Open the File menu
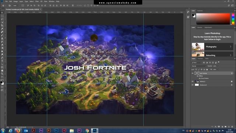236x133 pixels. pos(6,1)
